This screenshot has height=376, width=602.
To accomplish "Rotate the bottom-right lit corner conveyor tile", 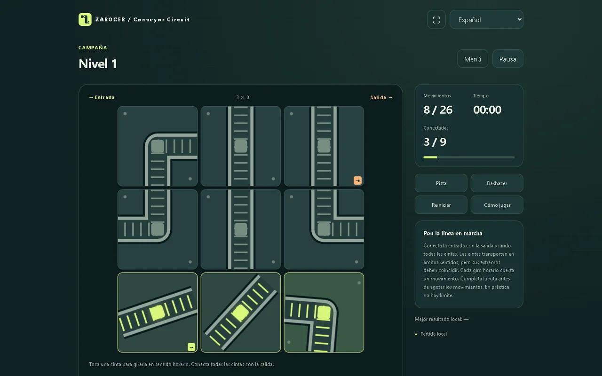I will point(324,313).
